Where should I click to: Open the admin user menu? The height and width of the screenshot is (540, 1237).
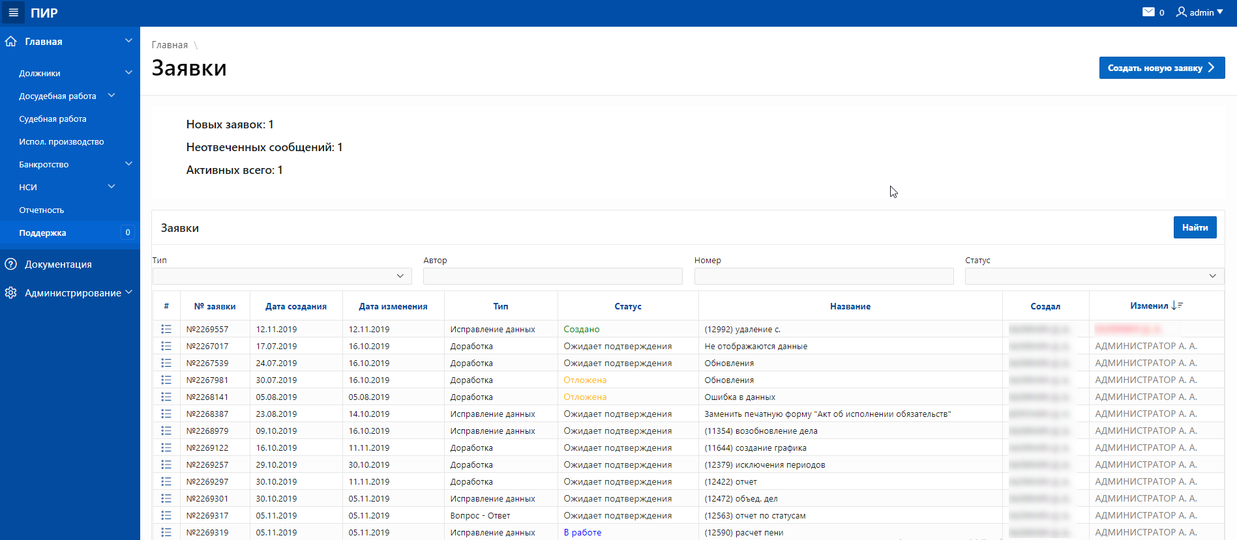point(1200,12)
